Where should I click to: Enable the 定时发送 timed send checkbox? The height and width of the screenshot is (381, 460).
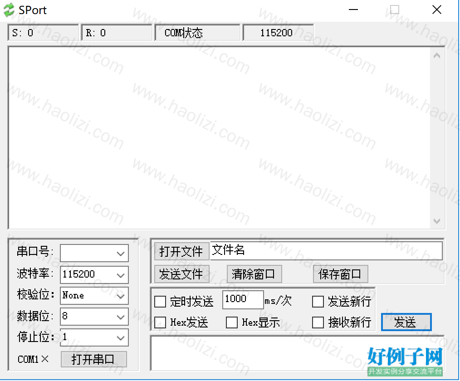[160, 302]
